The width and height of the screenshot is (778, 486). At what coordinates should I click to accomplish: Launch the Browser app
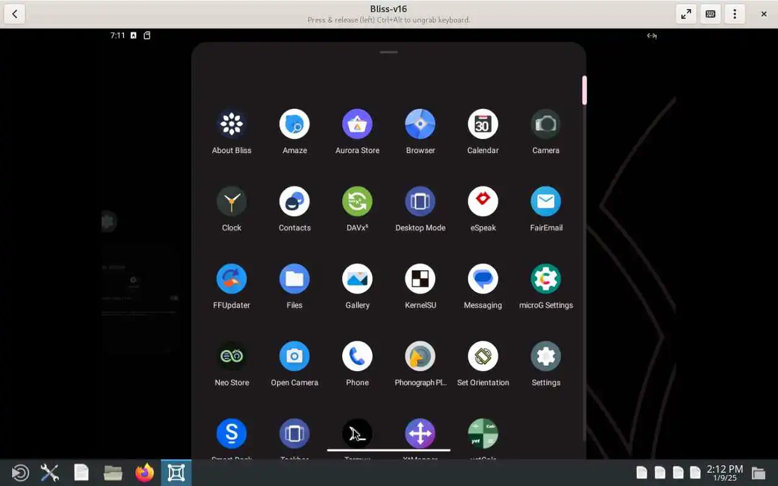click(x=420, y=125)
